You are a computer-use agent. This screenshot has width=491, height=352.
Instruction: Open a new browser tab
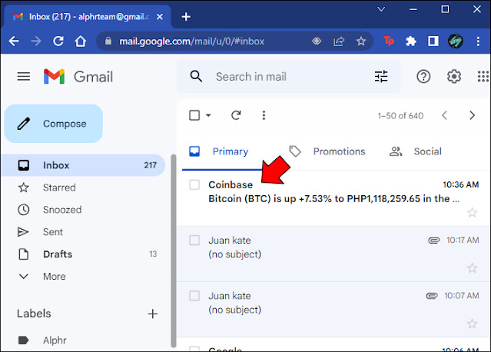pos(186,17)
